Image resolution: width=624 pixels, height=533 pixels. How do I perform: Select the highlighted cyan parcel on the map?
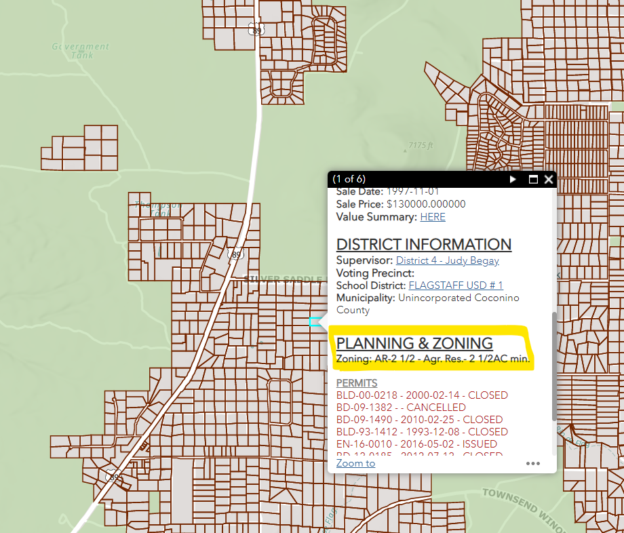(x=316, y=321)
